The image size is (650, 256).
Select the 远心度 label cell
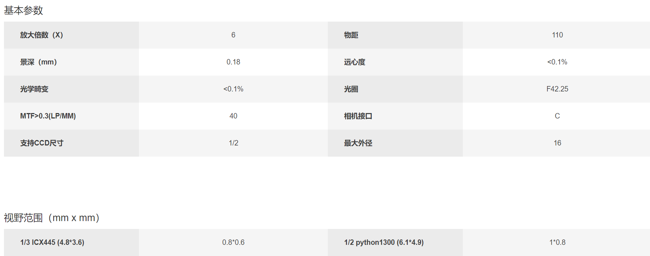point(395,62)
